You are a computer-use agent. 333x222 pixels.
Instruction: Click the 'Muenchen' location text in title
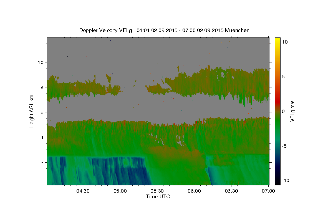(237, 30)
